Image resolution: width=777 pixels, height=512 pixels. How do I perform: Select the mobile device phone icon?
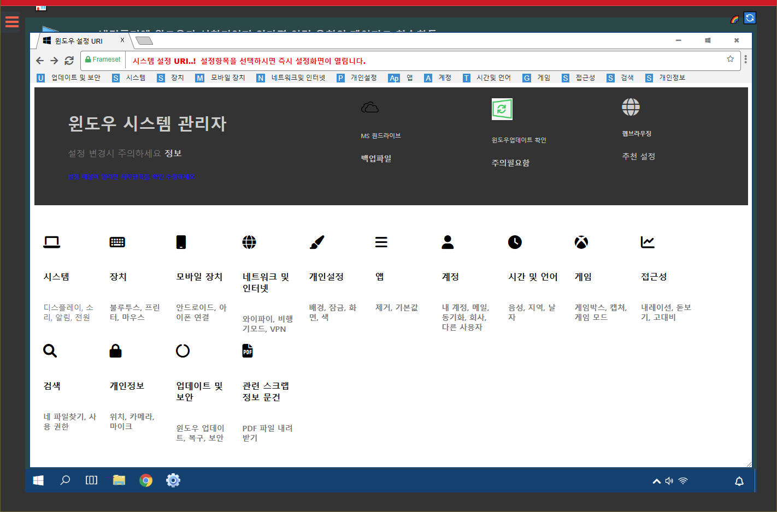coord(181,242)
